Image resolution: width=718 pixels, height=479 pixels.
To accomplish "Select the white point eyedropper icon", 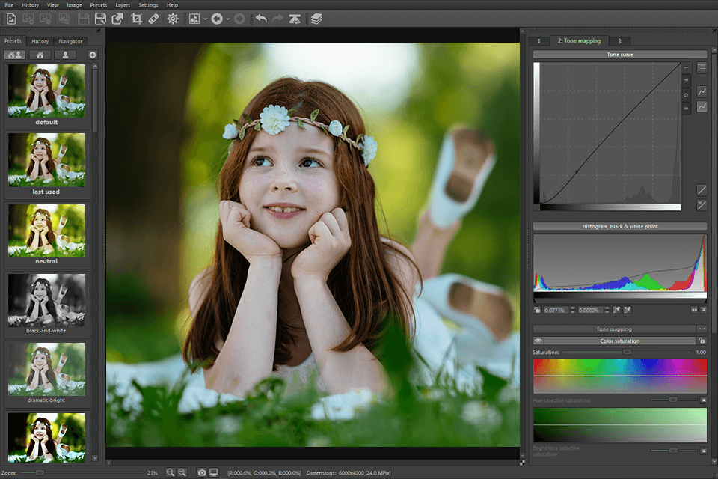I will [627, 309].
